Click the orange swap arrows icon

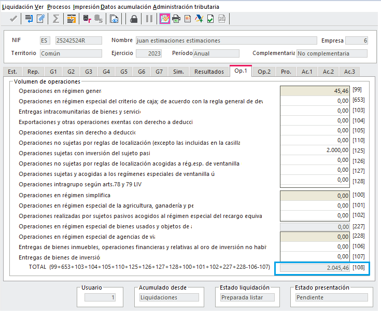[x=71, y=19]
